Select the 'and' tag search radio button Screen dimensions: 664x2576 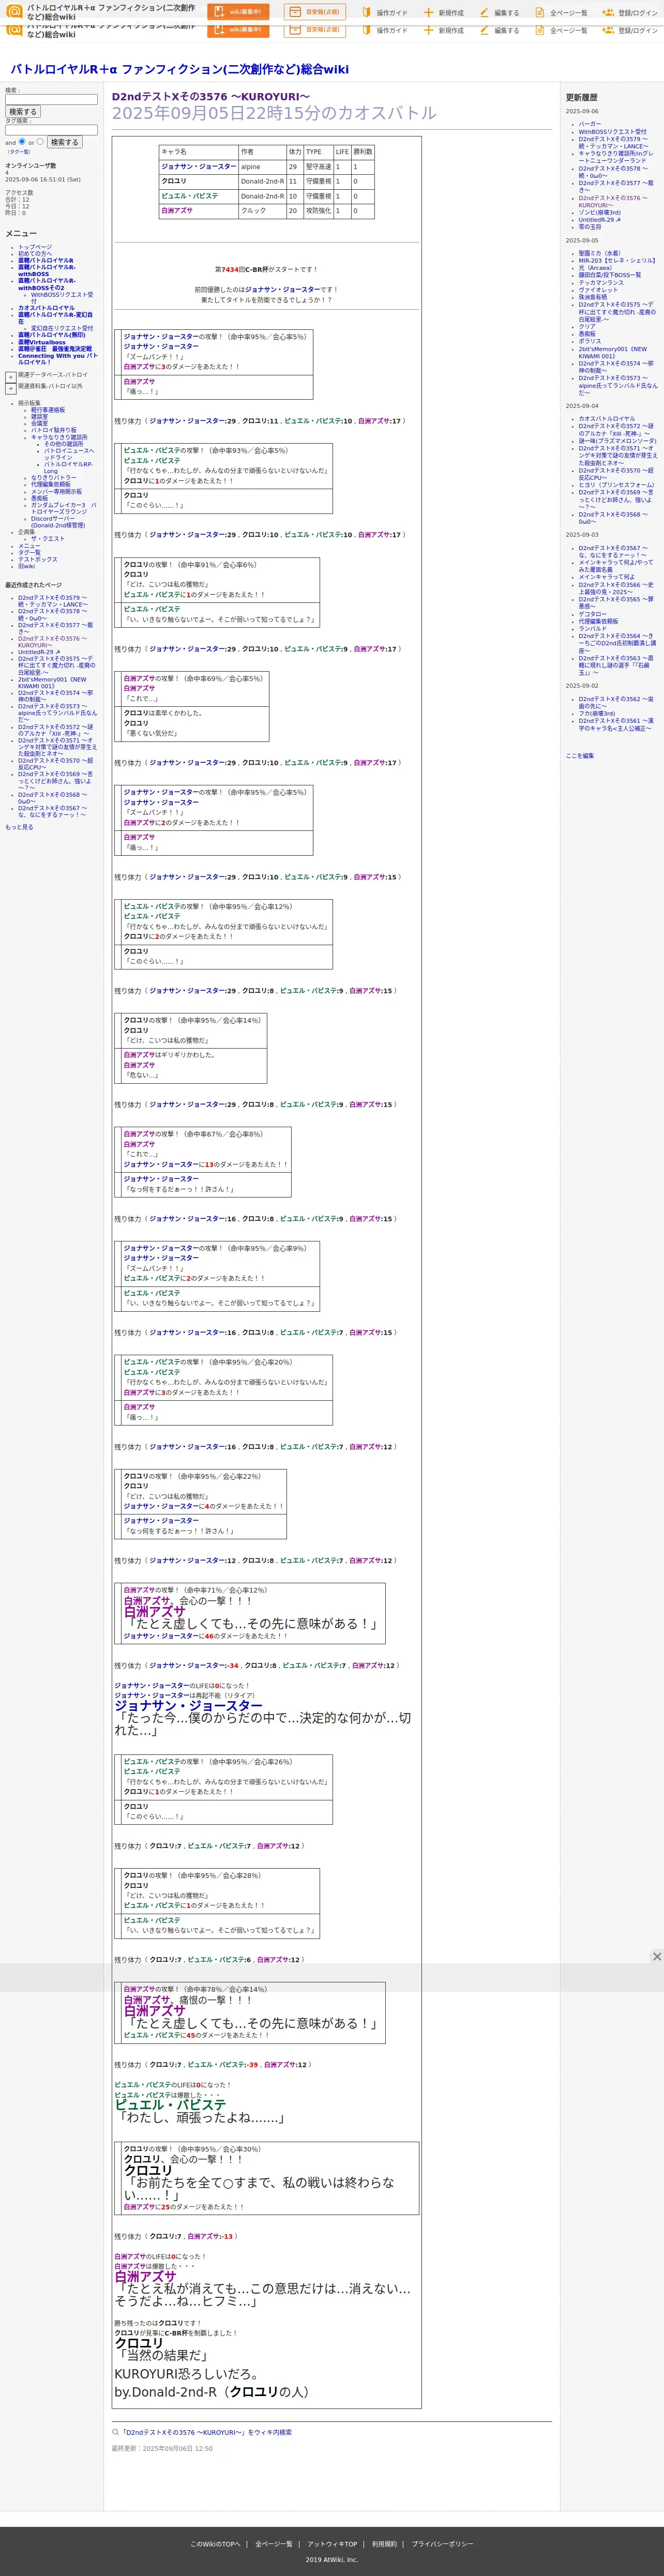click(22, 141)
